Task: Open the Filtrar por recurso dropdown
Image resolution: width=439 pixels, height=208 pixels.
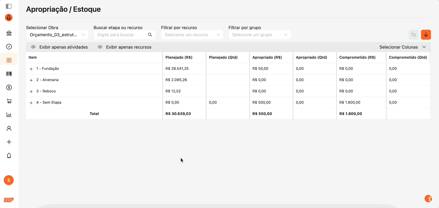Action: pyautogui.click(x=192, y=35)
